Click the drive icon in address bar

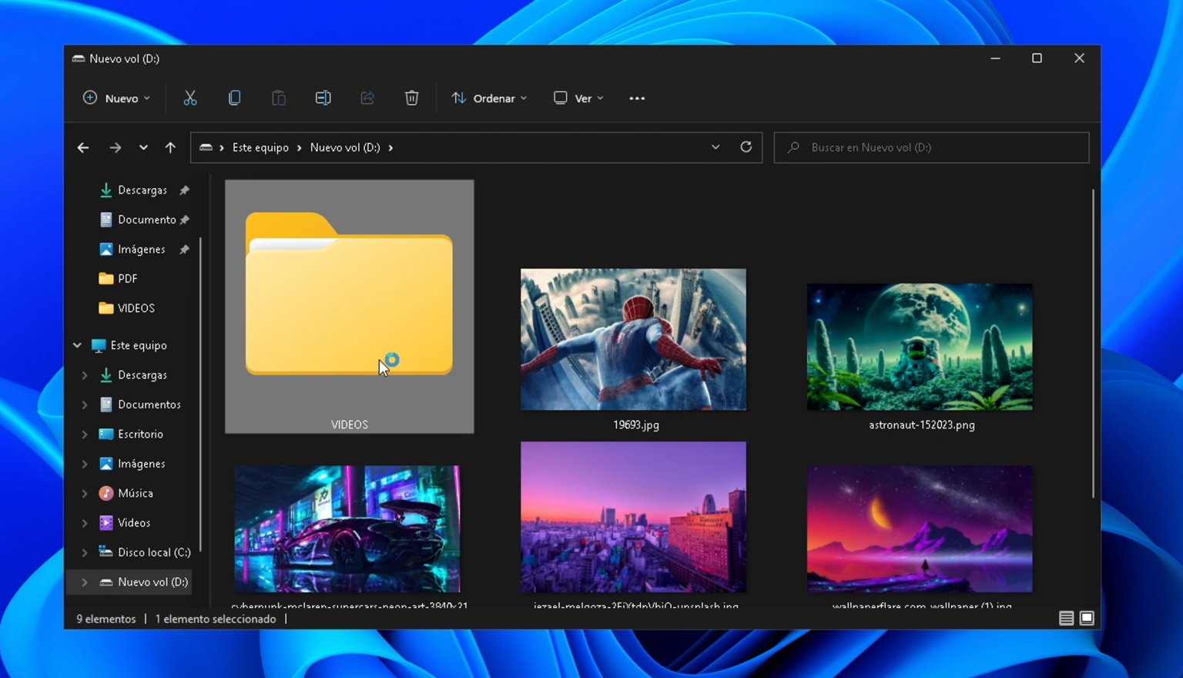pyautogui.click(x=206, y=147)
